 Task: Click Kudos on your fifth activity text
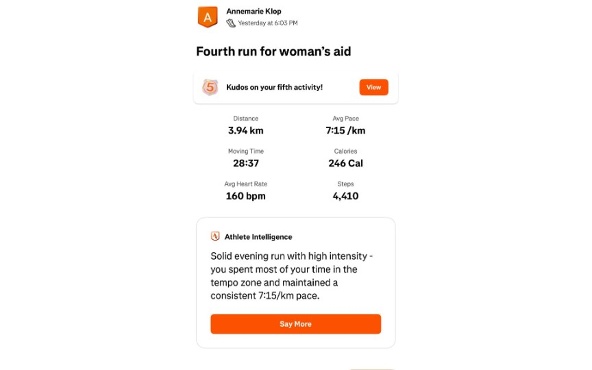click(x=274, y=87)
